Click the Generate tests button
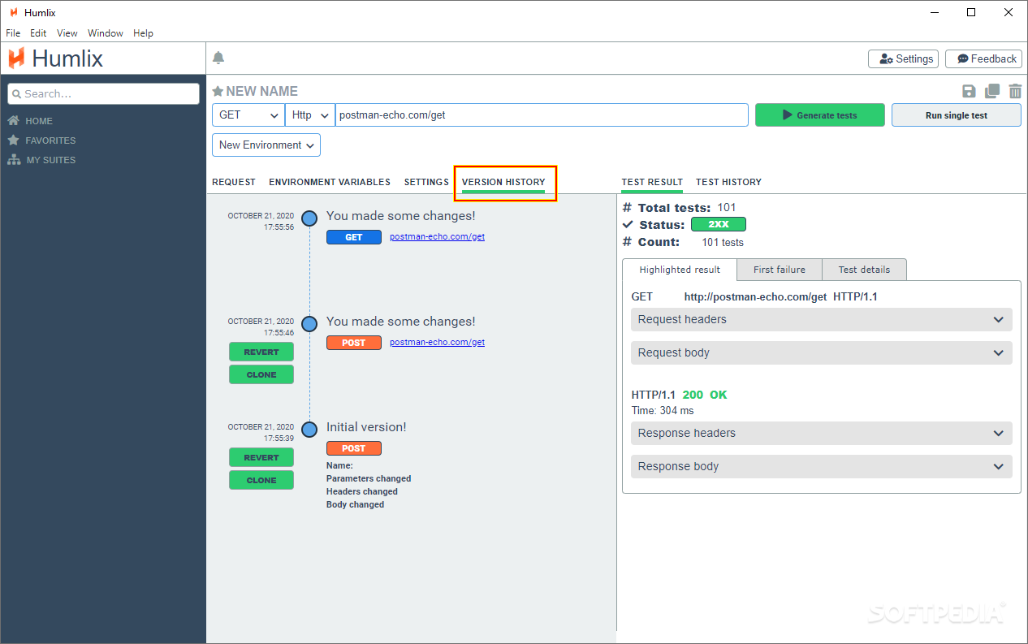1028x644 pixels. tap(819, 115)
